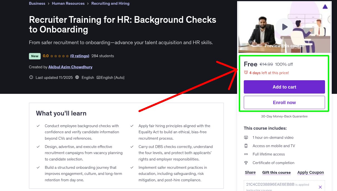View Akibul Azim Chowdhury's instructor profile
Image resolution: width=337 pixels, height=191 pixels.
click(x=70, y=67)
